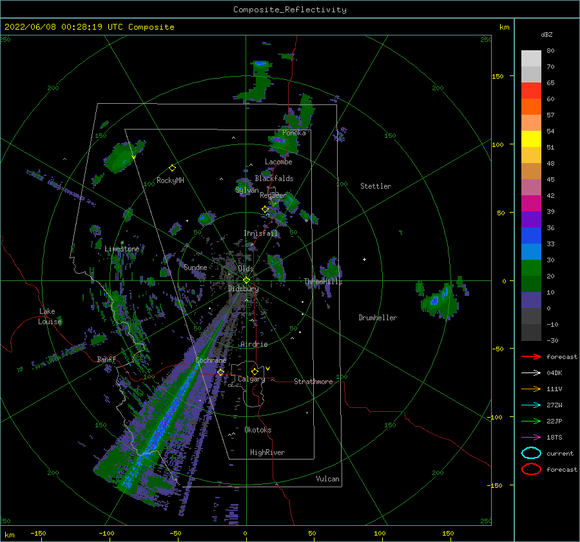Select the Stettler label on map
This screenshot has width=580, height=542.
tap(376, 186)
